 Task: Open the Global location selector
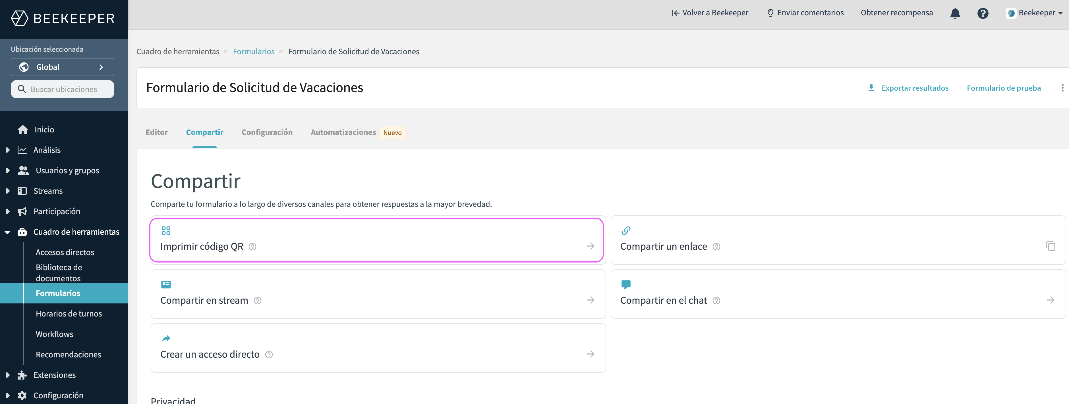(62, 67)
